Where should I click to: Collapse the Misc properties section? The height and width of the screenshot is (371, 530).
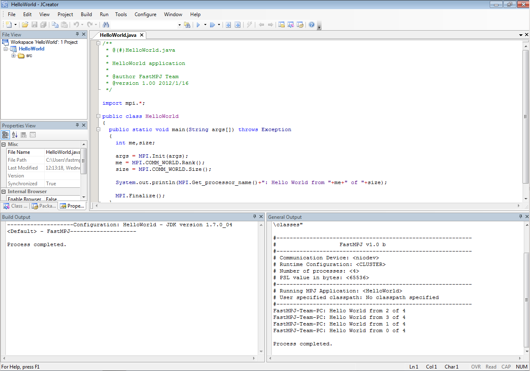coord(4,144)
